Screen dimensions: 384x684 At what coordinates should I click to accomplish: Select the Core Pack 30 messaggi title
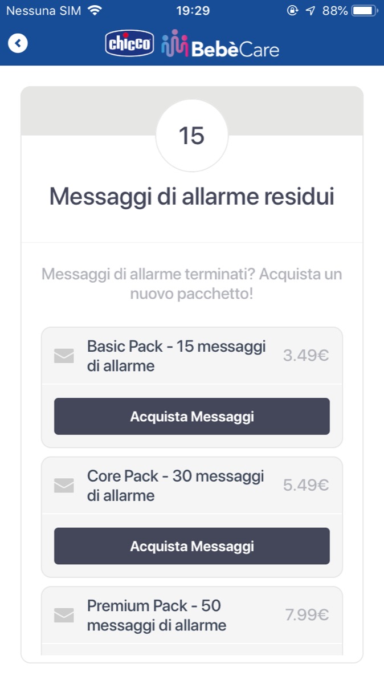click(x=175, y=485)
